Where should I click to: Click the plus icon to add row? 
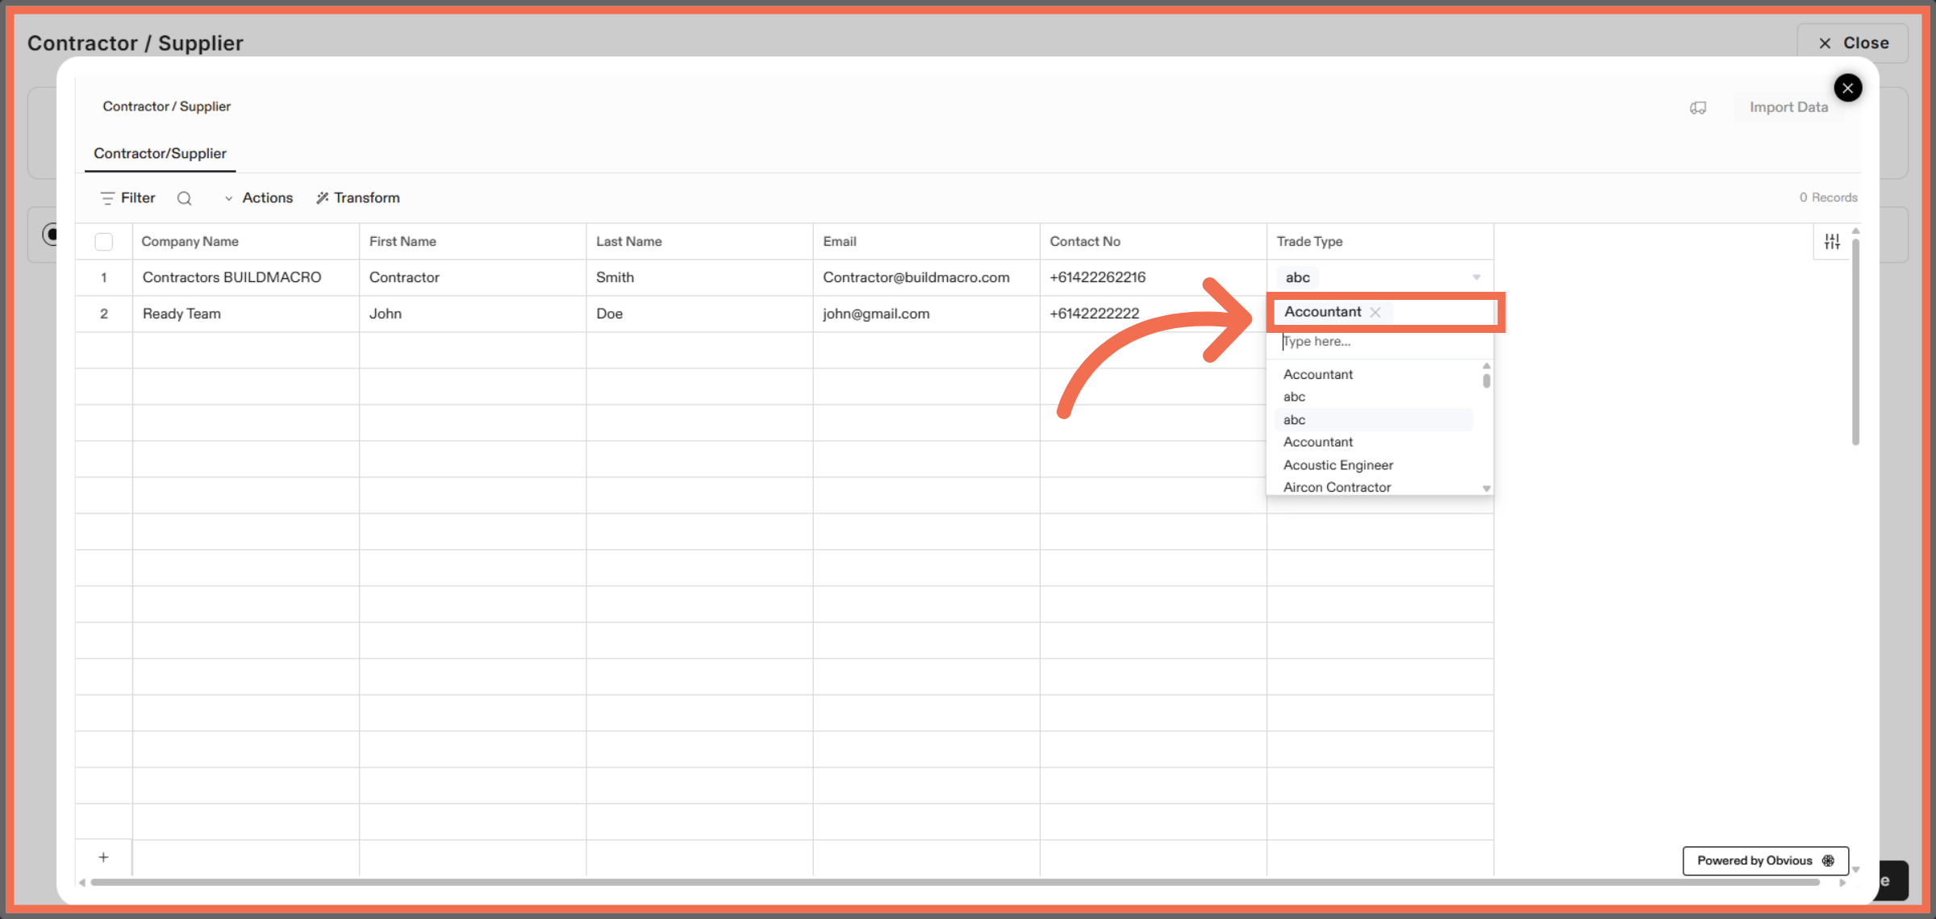103,858
